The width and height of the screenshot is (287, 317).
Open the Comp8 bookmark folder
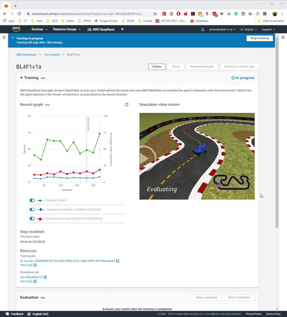145,21
